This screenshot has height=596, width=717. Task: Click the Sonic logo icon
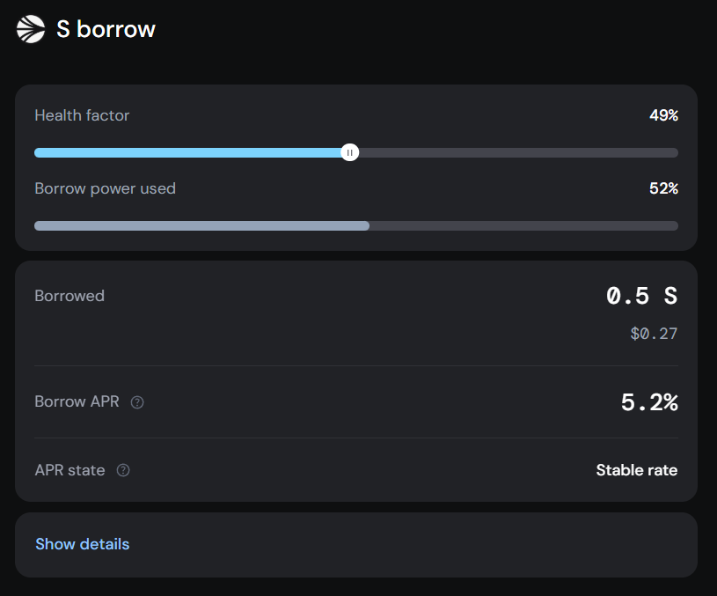31,29
